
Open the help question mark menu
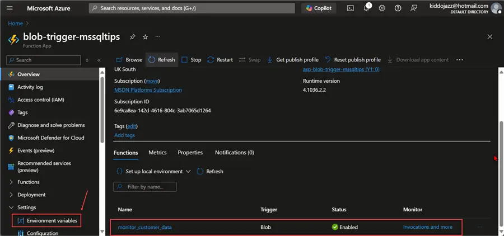pyautogui.click(x=398, y=8)
